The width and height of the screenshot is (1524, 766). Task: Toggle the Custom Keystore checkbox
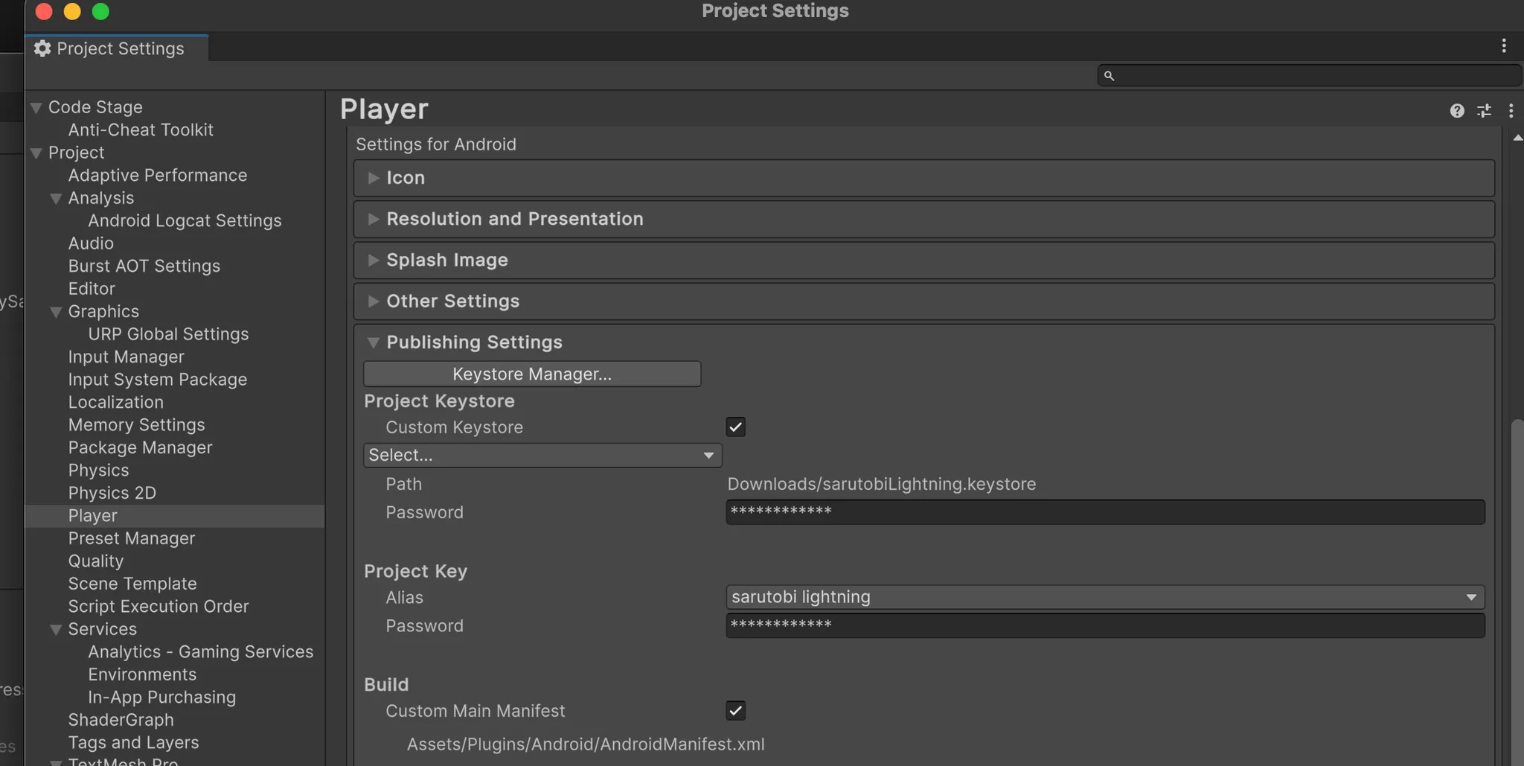(x=735, y=427)
